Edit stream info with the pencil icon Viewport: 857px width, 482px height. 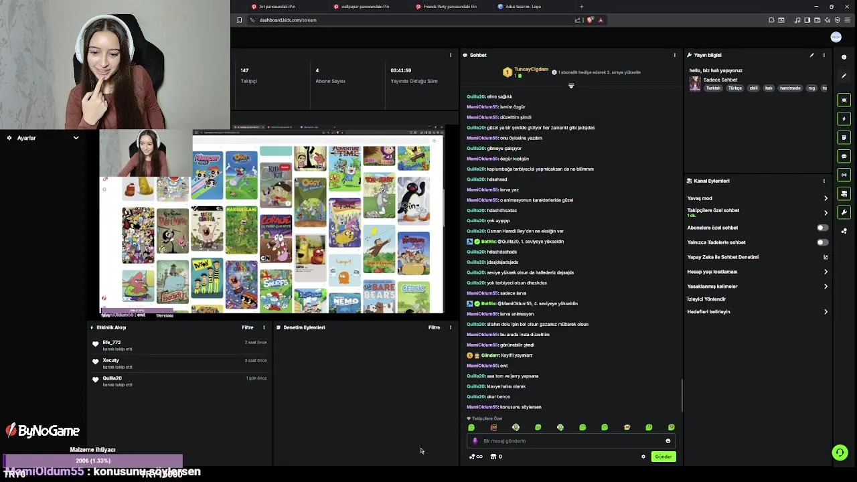point(811,55)
